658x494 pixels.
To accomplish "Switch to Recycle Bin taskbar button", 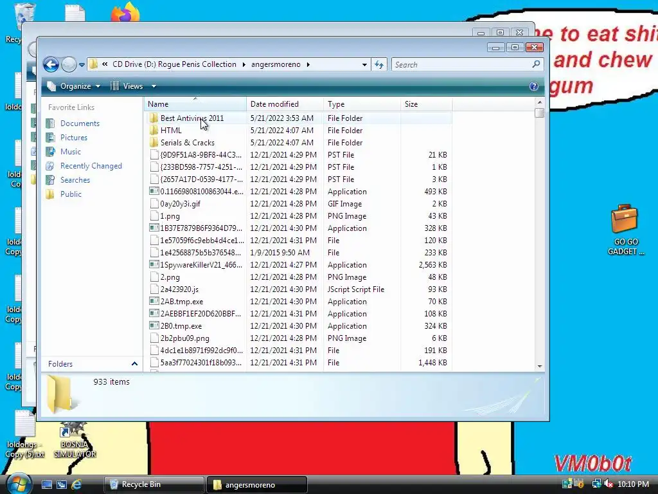I will (x=154, y=484).
